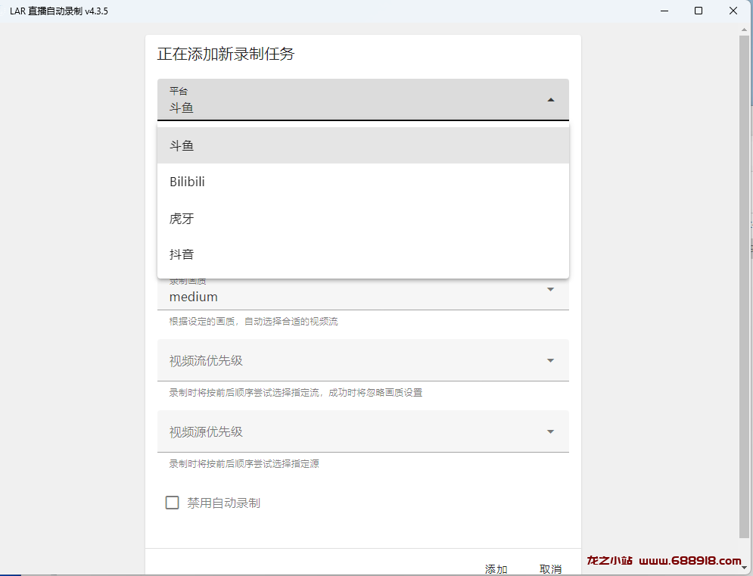Pick 虎牙 as the platform
753x576 pixels.
[363, 218]
